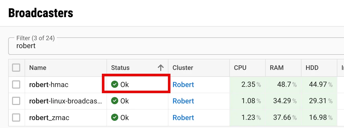Click the Status column sort arrow
Image resolution: width=344 pixels, height=128 pixels.
pyautogui.click(x=160, y=68)
